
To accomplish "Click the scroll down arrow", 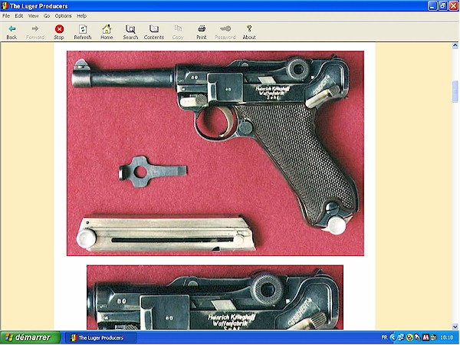I will (455, 327).
